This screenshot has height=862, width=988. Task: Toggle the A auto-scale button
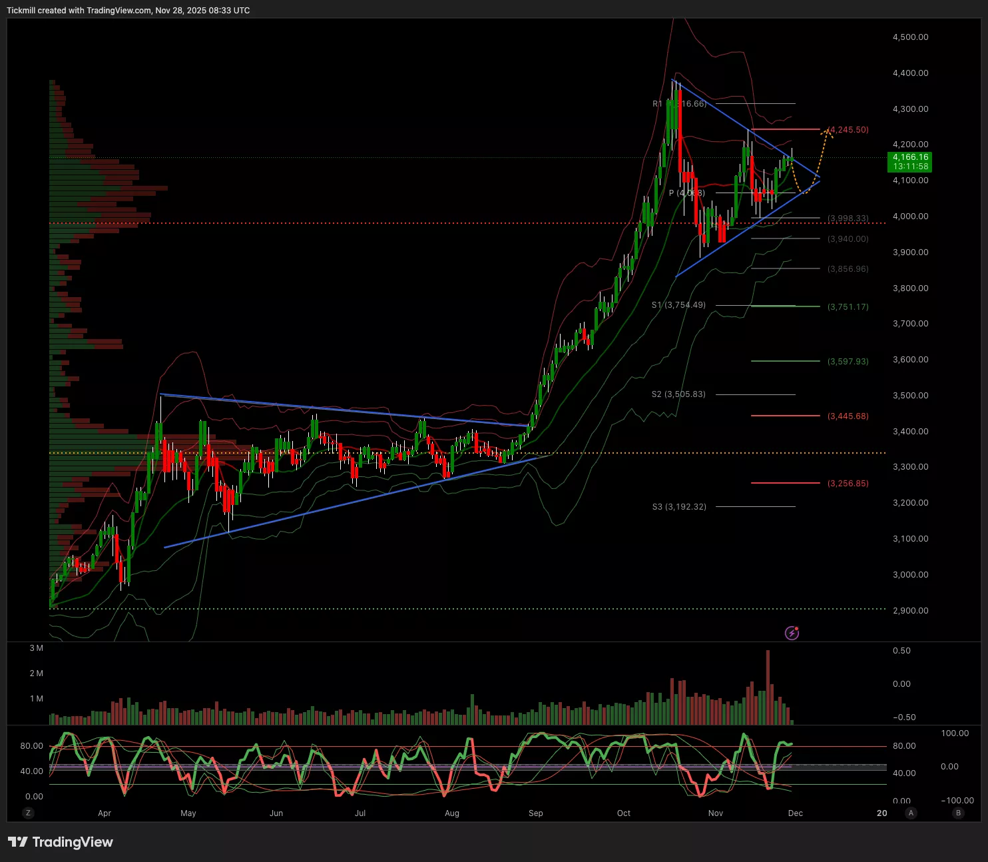click(x=911, y=813)
